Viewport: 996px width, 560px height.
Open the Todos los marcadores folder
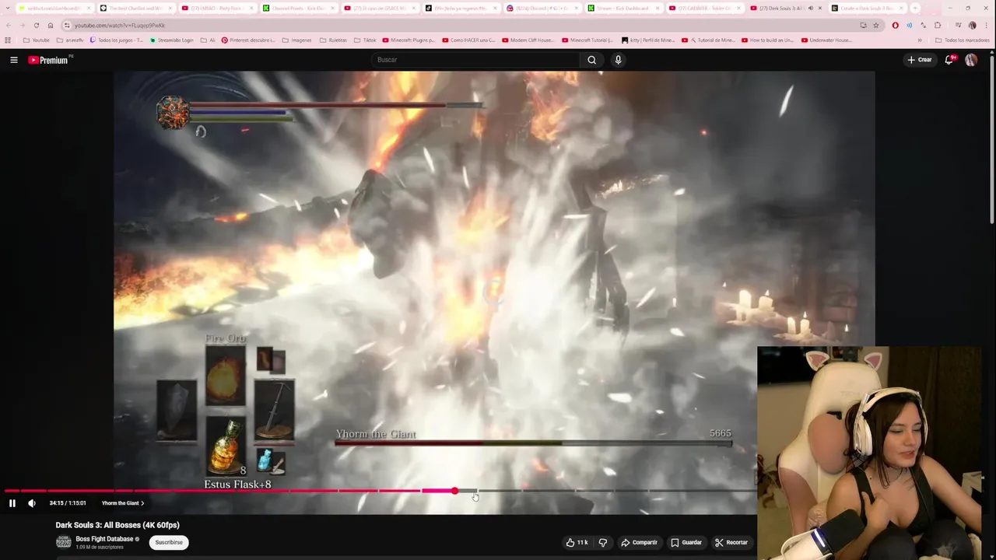[963, 40]
